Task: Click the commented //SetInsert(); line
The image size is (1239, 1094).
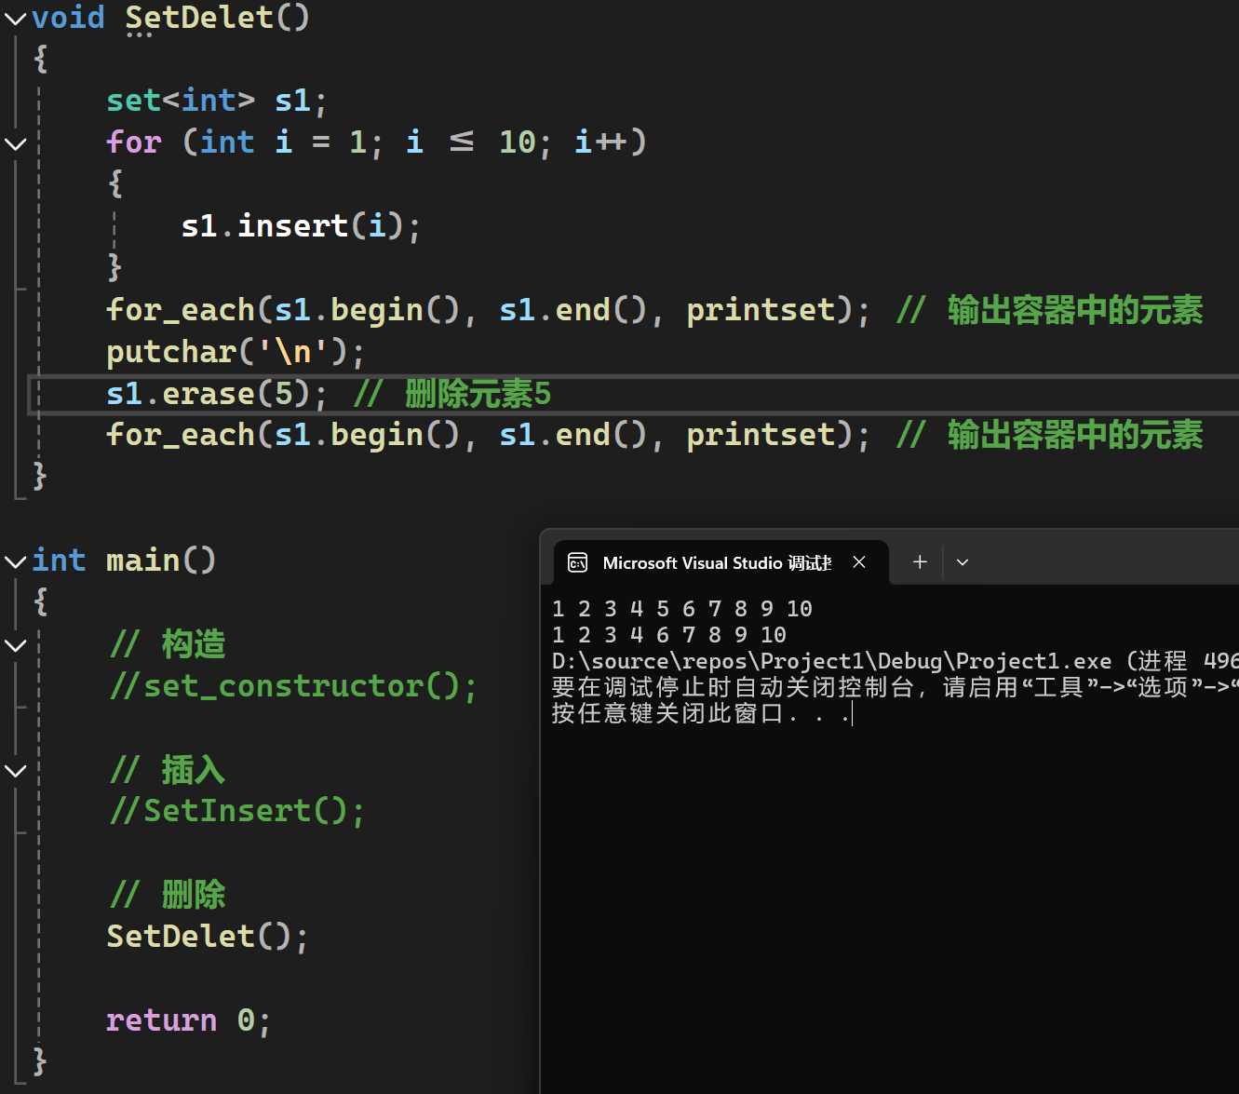Action: (x=237, y=811)
